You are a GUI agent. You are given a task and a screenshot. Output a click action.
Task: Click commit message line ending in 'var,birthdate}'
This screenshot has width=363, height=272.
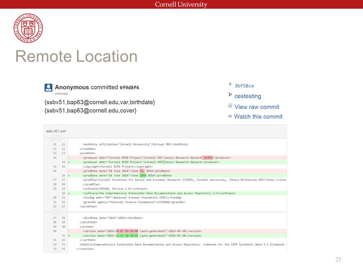[x=99, y=102]
